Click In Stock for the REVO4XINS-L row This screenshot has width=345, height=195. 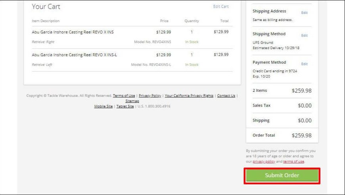192,65
